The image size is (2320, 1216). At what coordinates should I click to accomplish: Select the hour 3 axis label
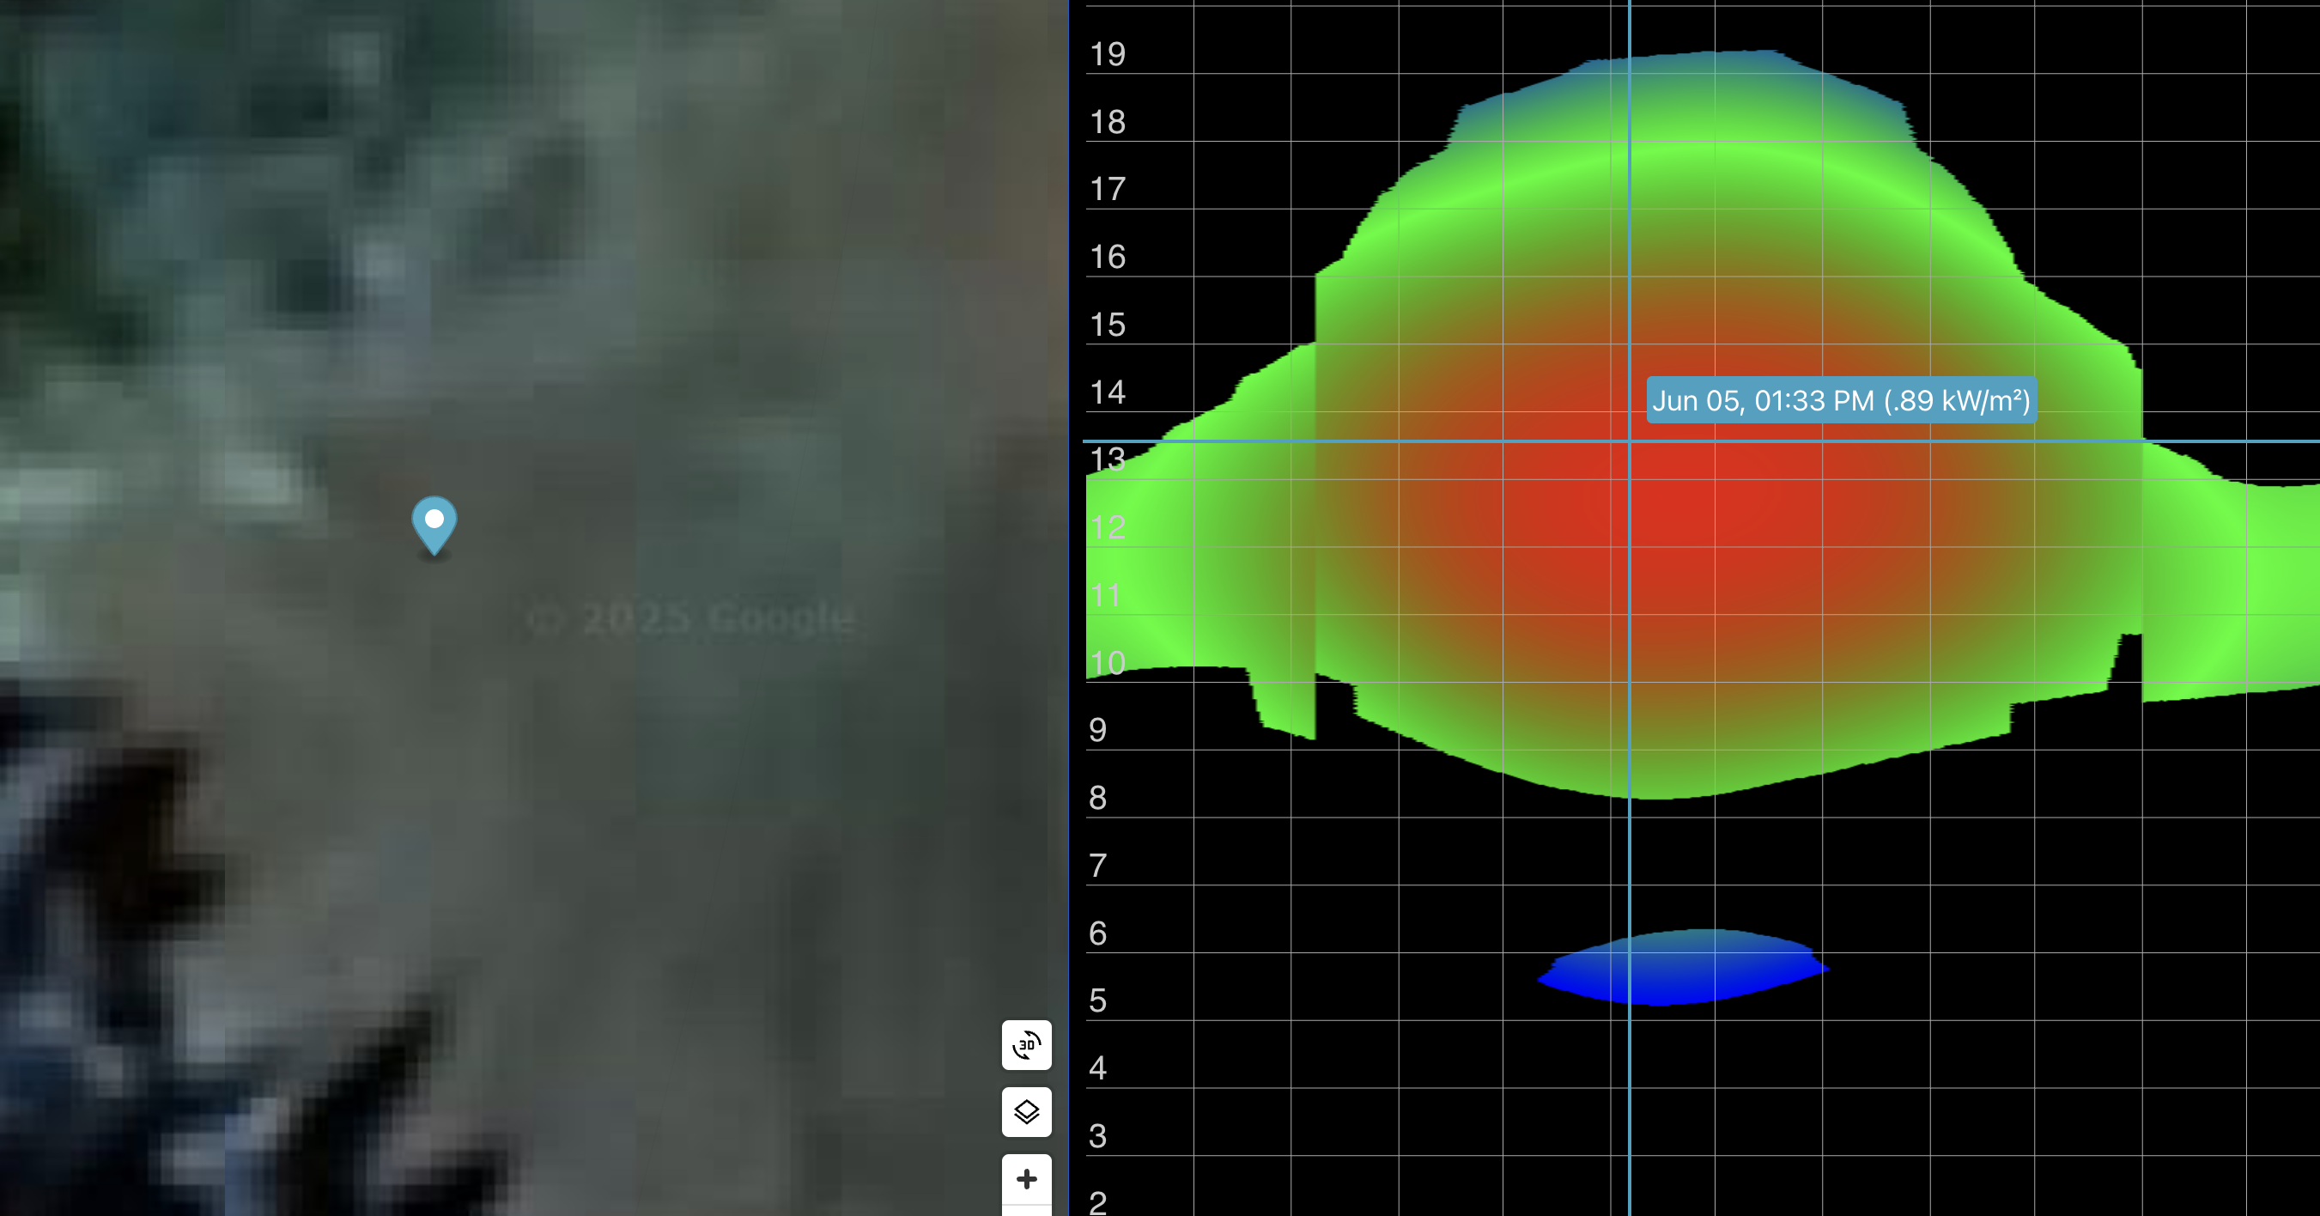tap(1098, 1136)
